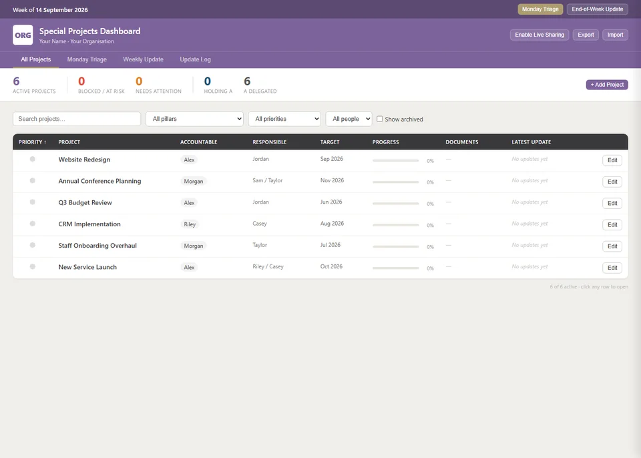Open the Update Log tab
The height and width of the screenshot is (458, 641).
(196, 59)
